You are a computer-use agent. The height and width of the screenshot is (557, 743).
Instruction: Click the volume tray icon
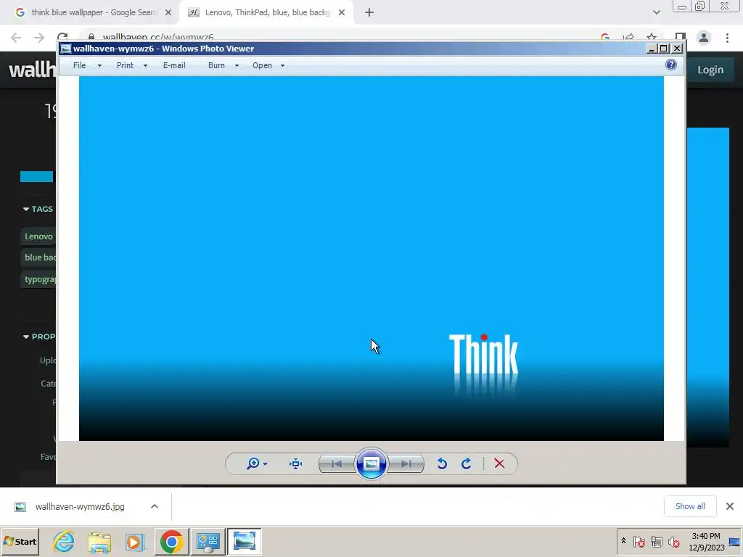(673, 541)
